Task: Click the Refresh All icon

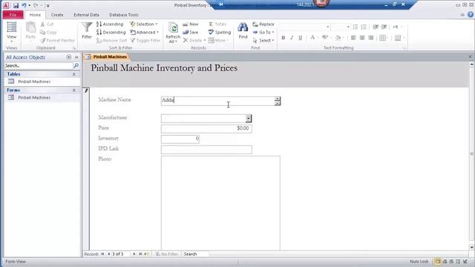Action: pos(173,32)
